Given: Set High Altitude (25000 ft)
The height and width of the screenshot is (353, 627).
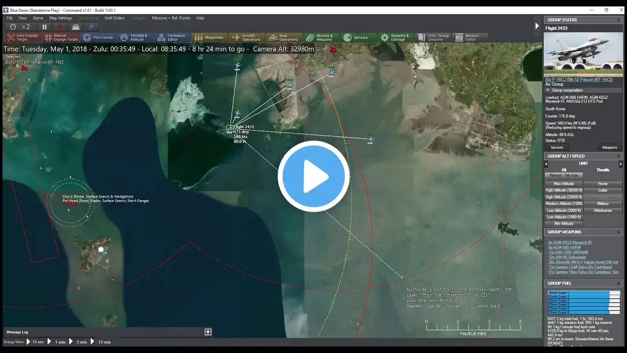Looking at the screenshot, I should (x=564, y=197).
